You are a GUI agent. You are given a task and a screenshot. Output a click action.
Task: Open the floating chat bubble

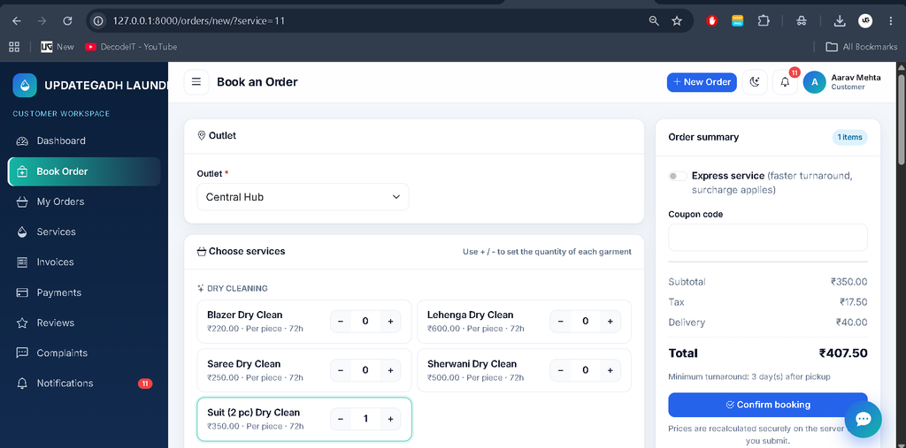(x=864, y=419)
